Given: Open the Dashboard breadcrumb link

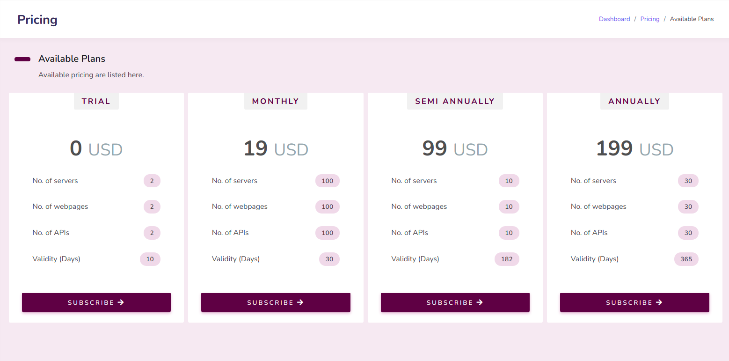Looking at the screenshot, I should click(x=614, y=19).
